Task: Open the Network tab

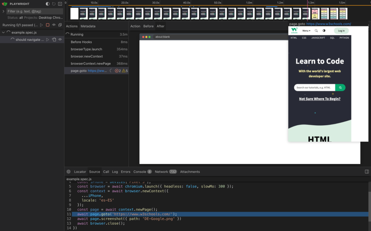Action: click(x=161, y=171)
